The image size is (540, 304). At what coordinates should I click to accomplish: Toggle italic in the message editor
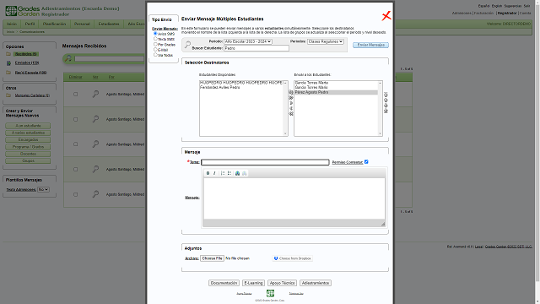(x=214, y=173)
